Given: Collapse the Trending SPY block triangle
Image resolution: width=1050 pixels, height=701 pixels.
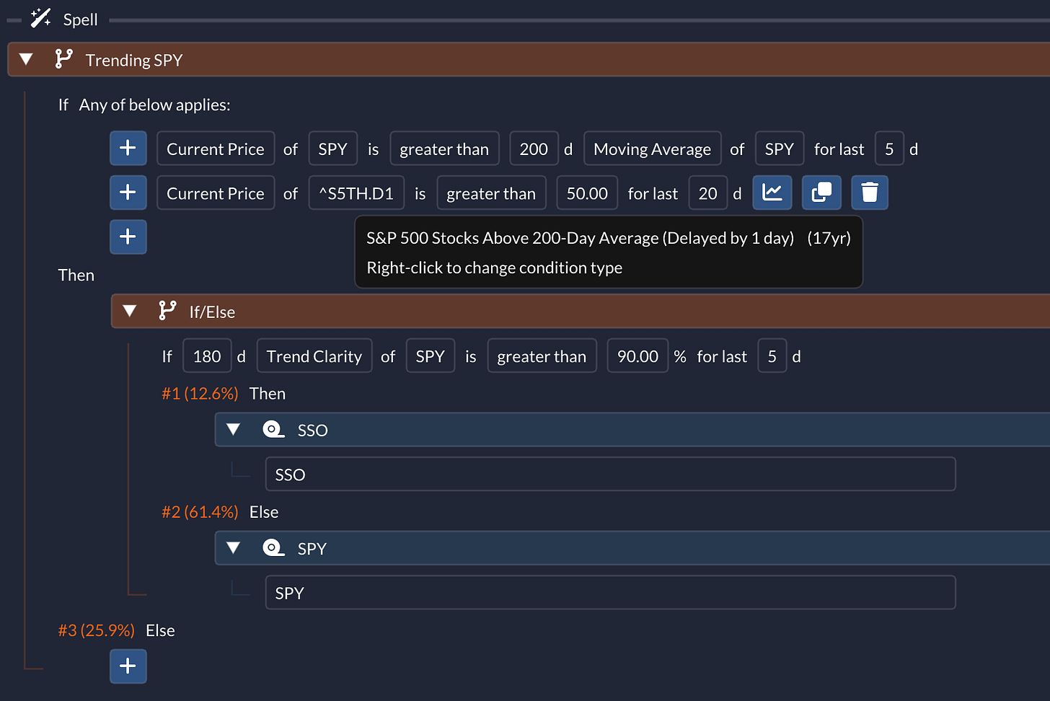Looking at the screenshot, I should coord(26,59).
